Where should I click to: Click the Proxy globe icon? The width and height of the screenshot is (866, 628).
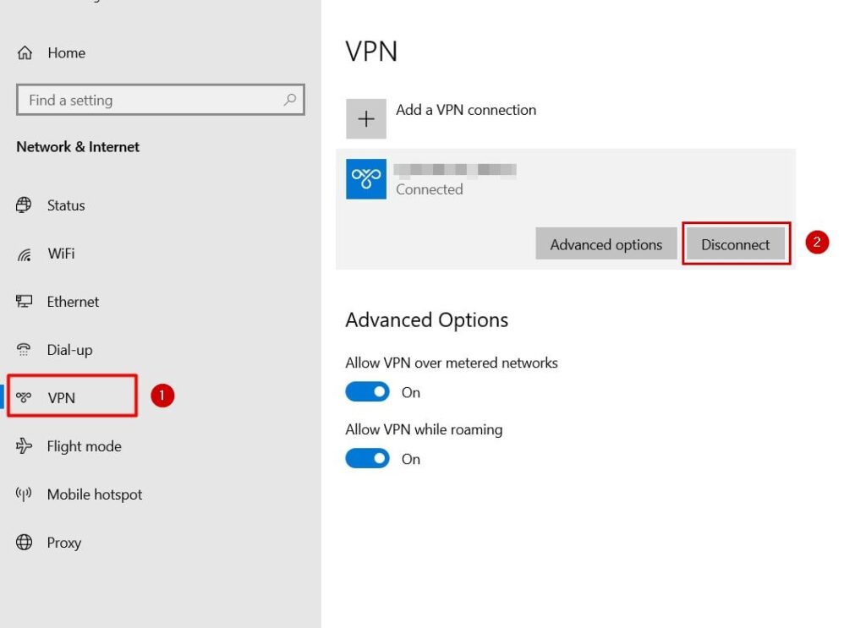pyautogui.click(x=24, y=543)
